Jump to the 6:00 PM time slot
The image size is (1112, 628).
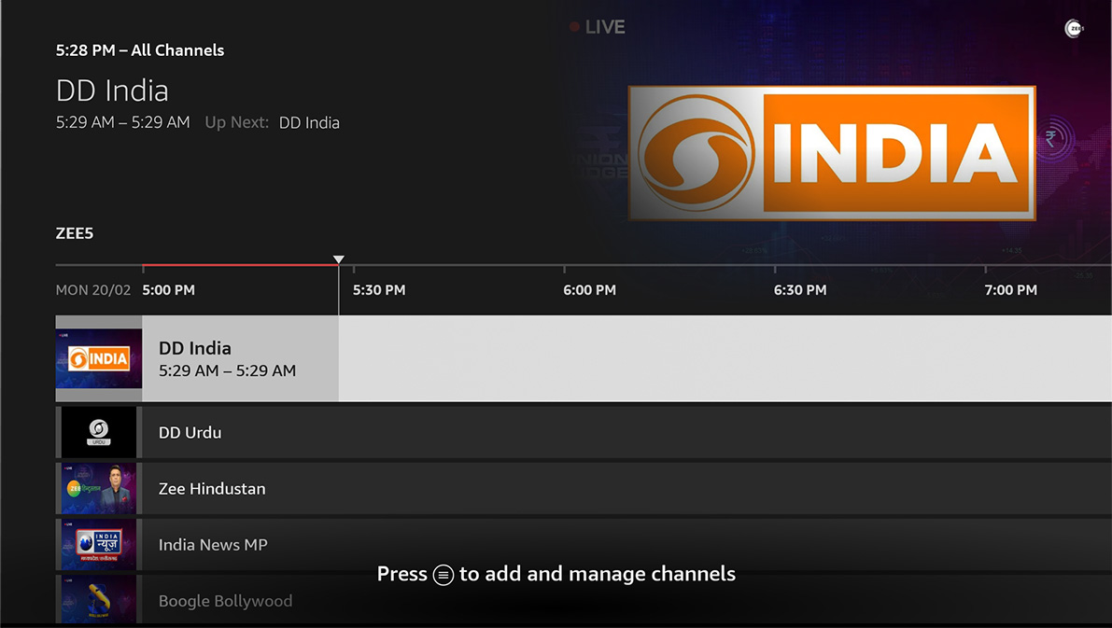589,290
